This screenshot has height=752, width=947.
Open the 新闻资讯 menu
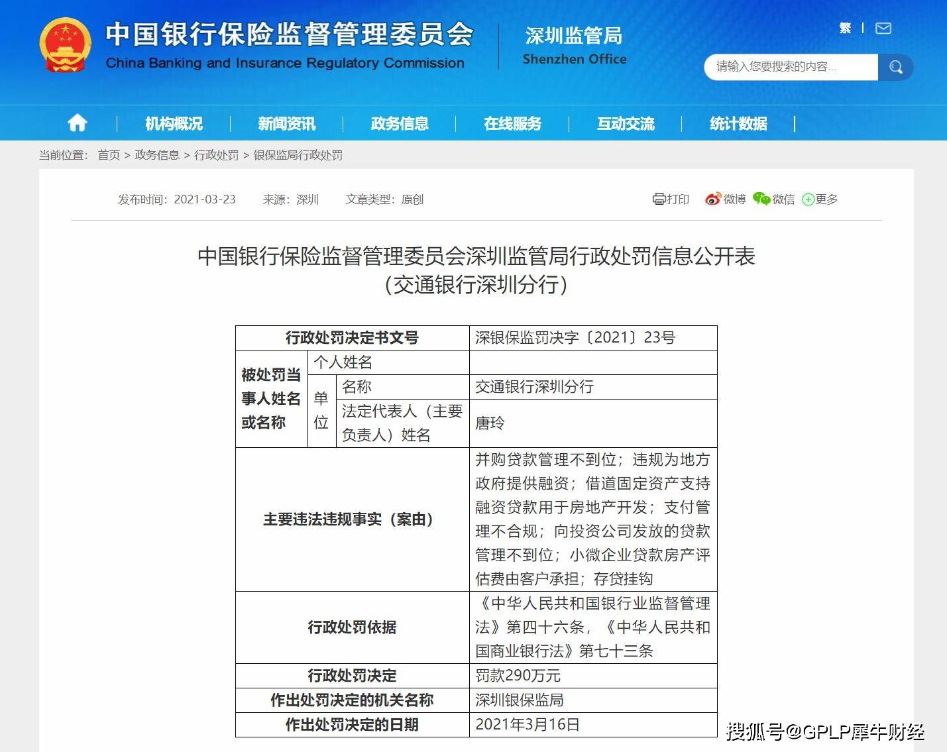pyautogui.click(x=286, y=124)
